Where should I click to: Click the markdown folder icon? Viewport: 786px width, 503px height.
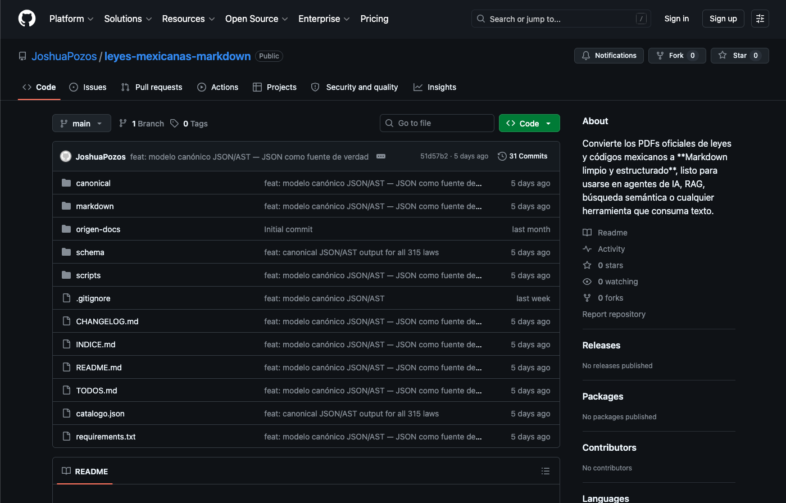coord(66,206)
